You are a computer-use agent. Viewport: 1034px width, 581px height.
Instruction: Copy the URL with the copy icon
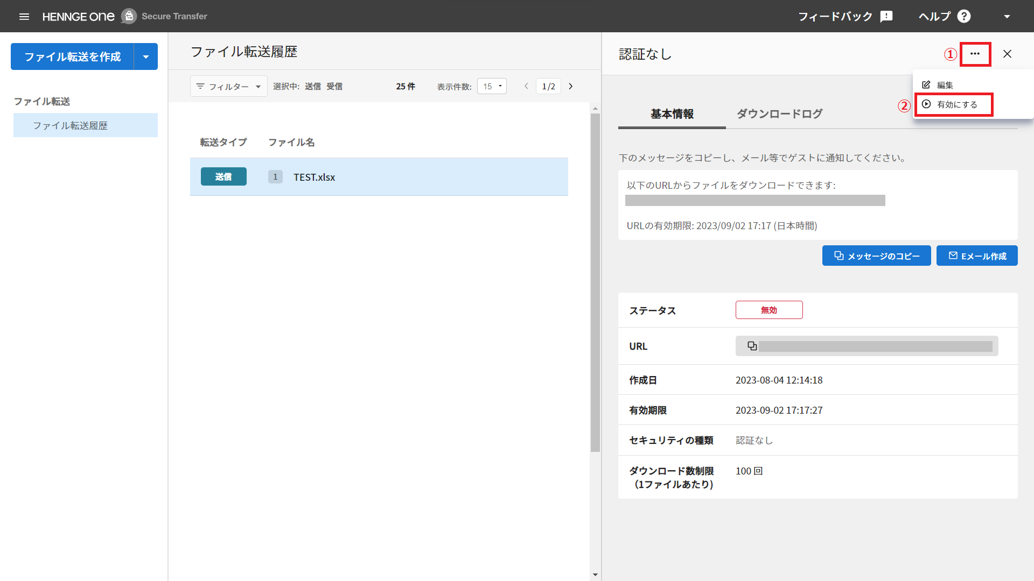point(752,346)
